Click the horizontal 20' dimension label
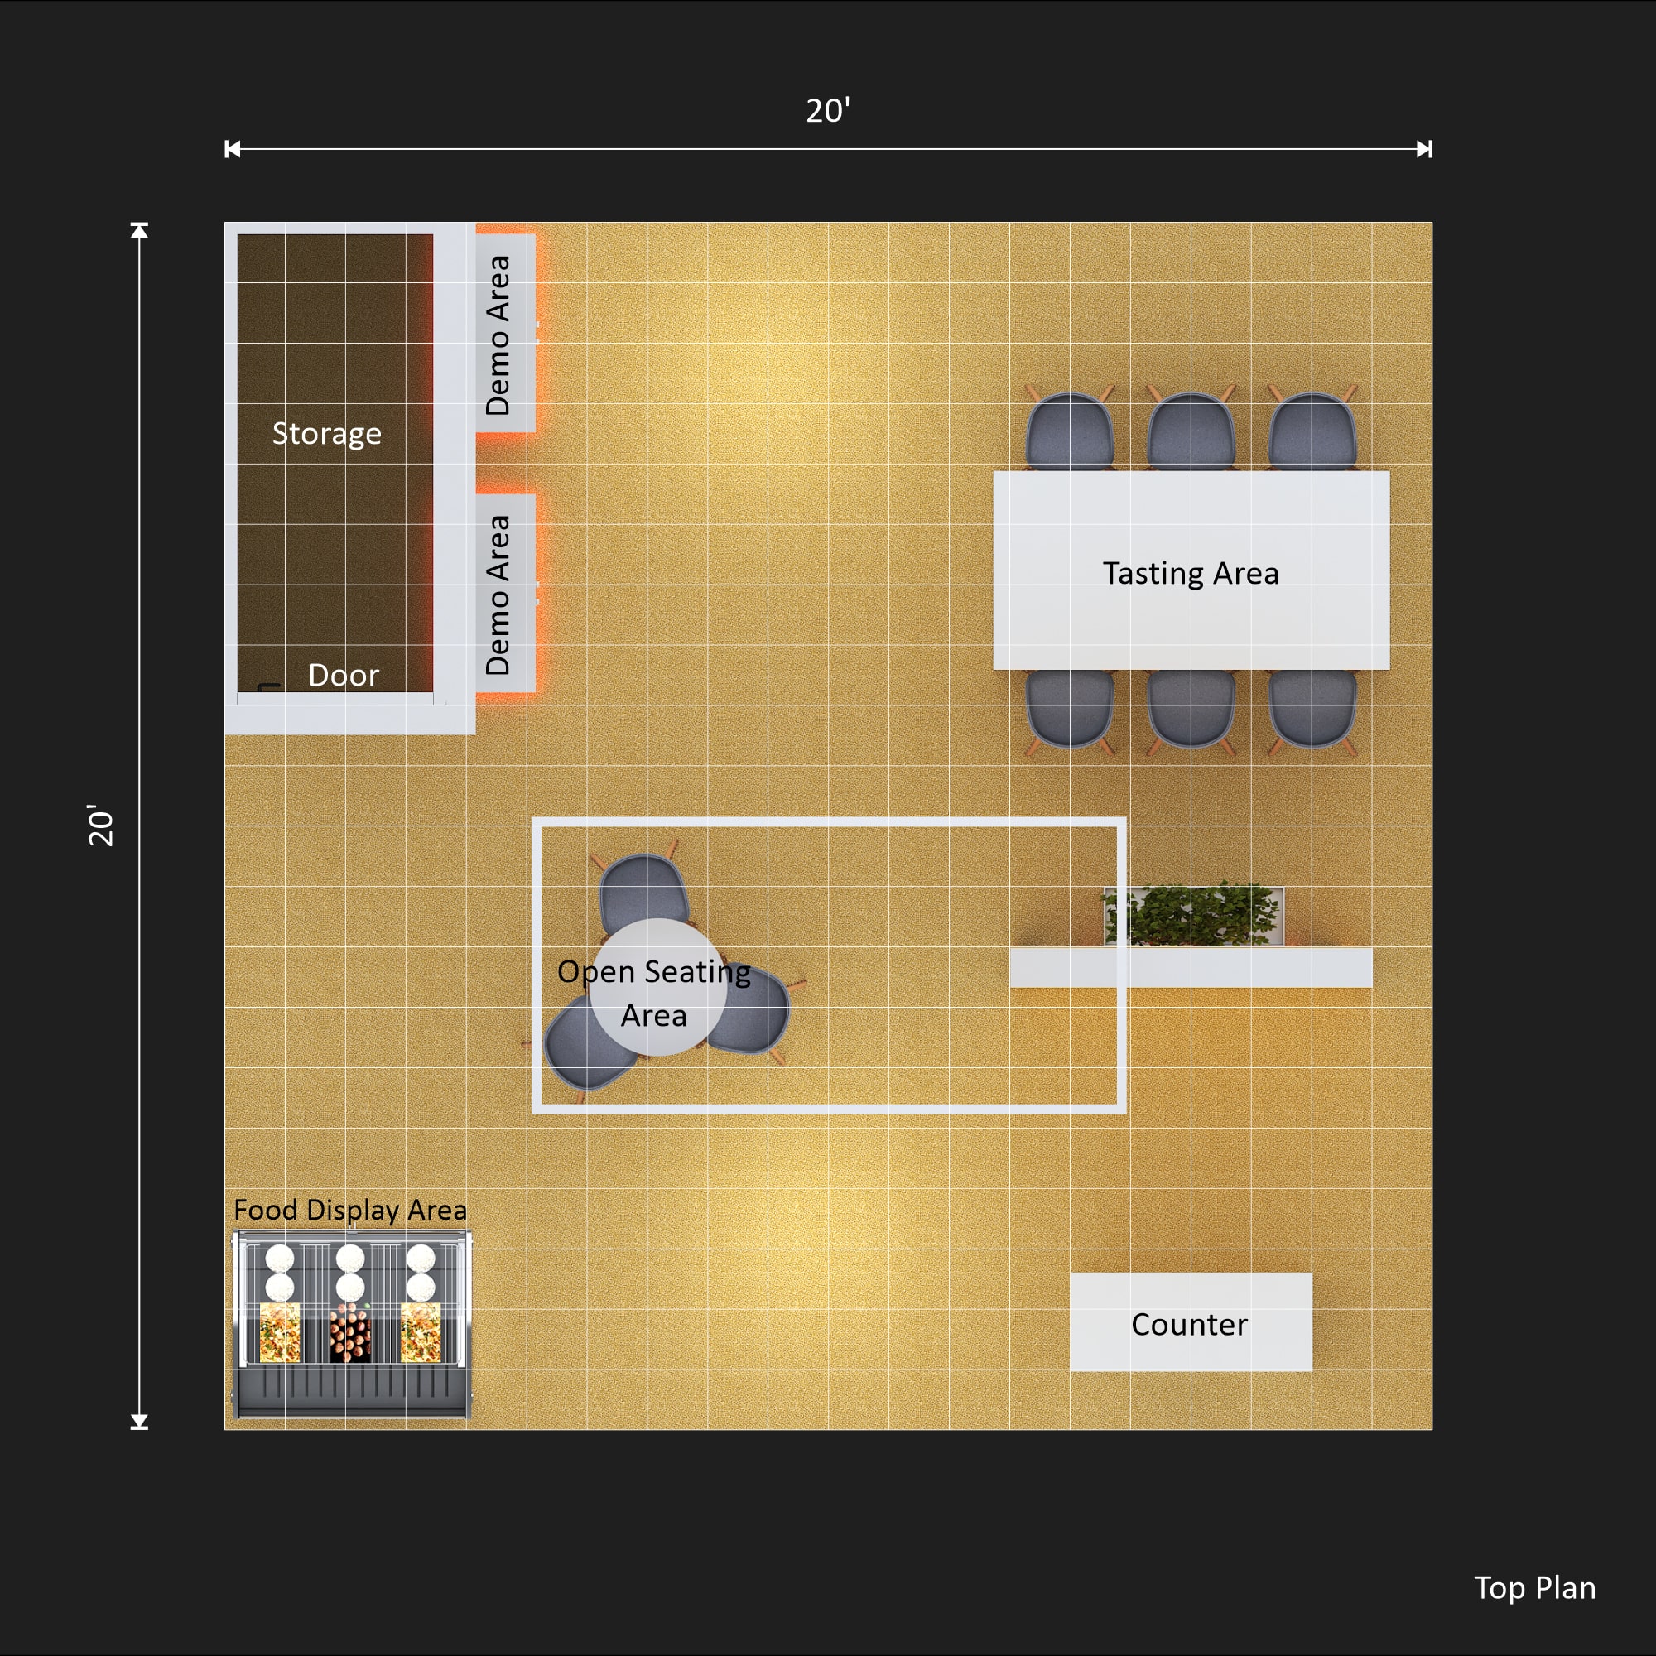The width and height of the screenshot is (1656, 1656). [827, 111]
